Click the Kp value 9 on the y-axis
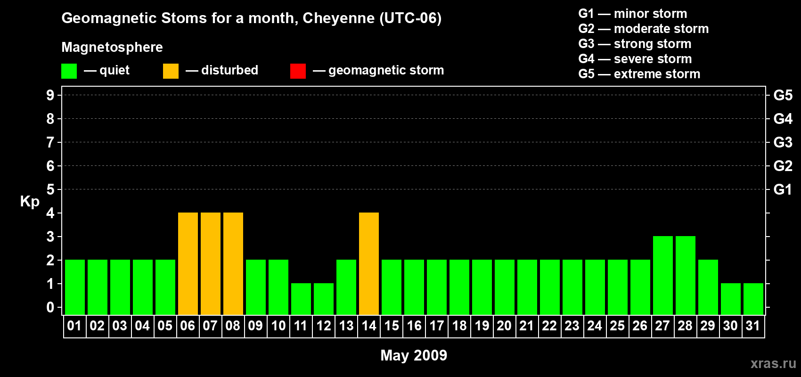801x377 pixels. tap(50, 95)
